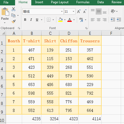Switch to the Home tab
This screenshot has height=124, width=124.
click(23, 2)
